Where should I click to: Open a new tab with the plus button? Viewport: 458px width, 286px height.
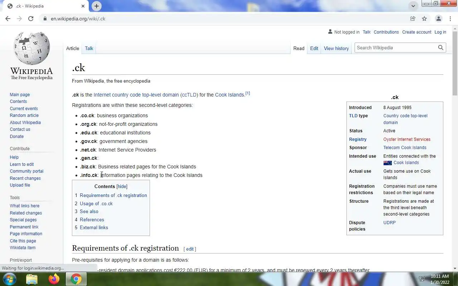97,6
